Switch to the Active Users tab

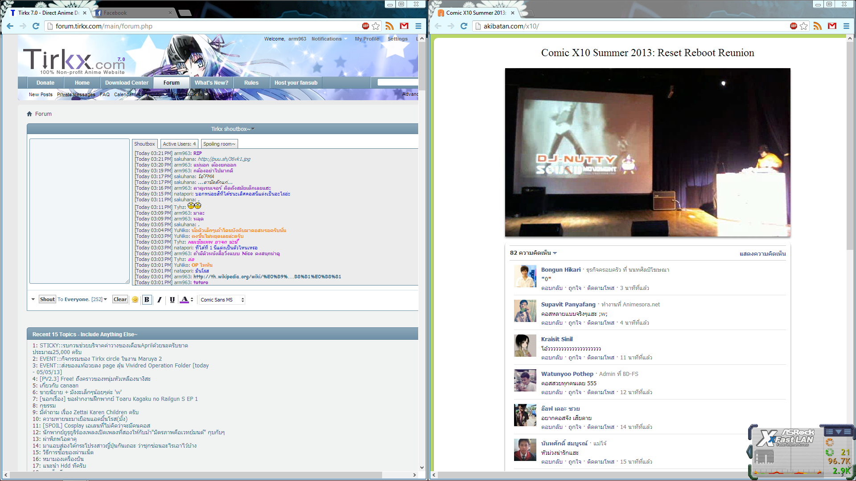[179, 144]
